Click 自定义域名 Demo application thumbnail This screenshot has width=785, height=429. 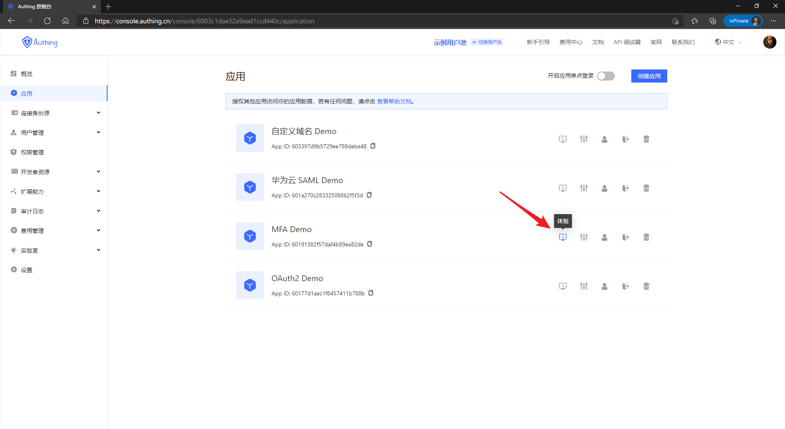[x=250, y=138]
